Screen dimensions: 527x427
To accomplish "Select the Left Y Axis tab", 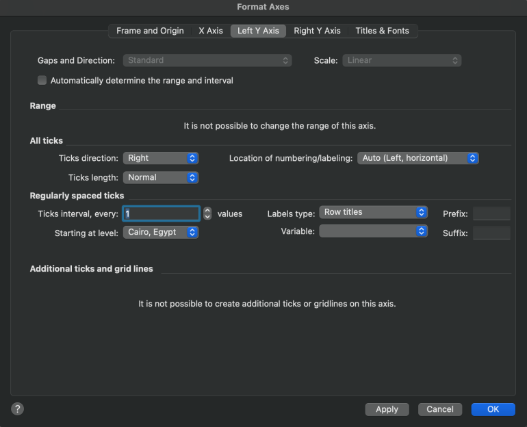I will (x=258, y=31).
